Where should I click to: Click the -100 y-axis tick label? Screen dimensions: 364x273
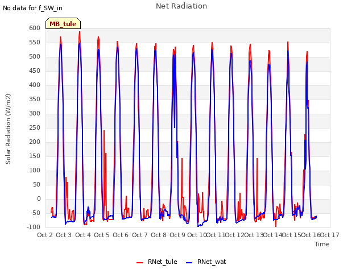[x=34, y=227]
